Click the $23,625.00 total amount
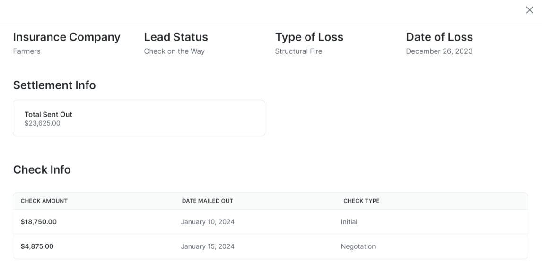 [43, 123]
